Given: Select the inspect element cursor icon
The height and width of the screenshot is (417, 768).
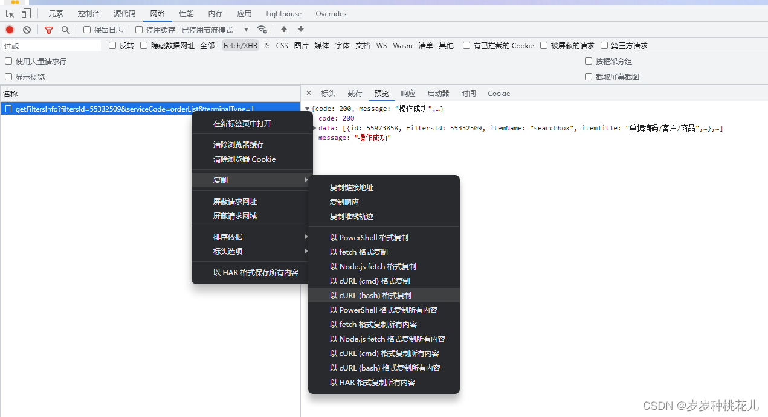Looking at the screenshot, I should [x=9, y=13].
